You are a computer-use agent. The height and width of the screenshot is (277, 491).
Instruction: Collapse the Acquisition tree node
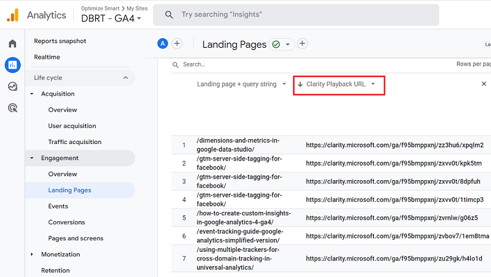point(32,94)
